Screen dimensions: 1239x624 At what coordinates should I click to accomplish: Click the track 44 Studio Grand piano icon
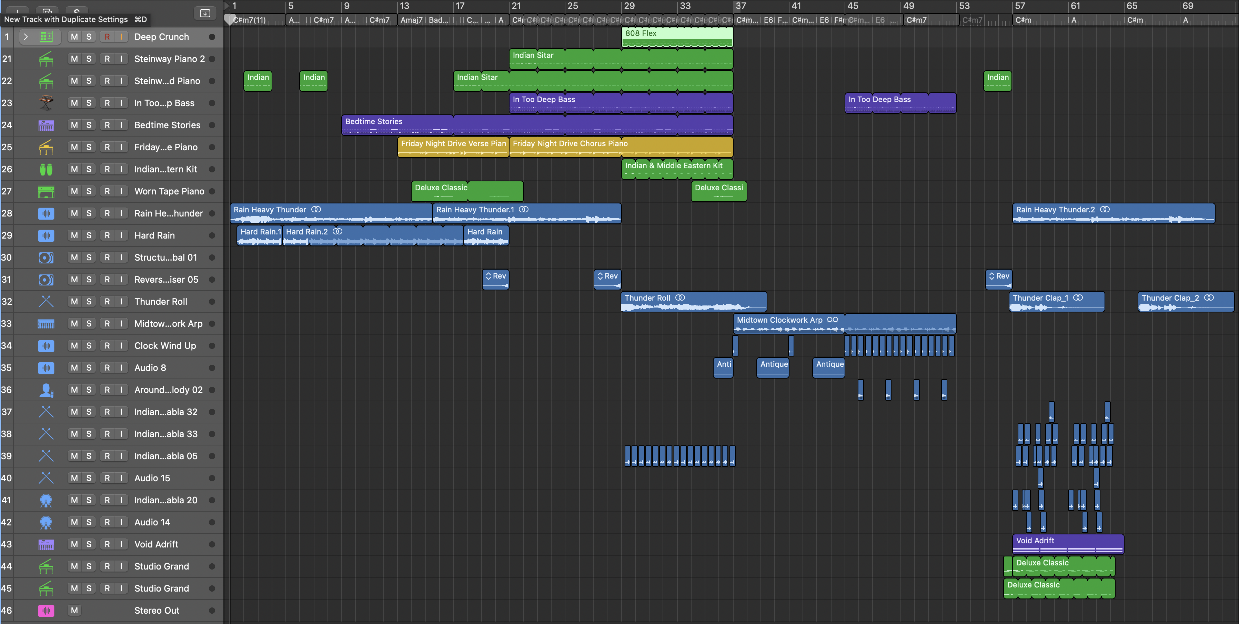(x=46, y=567)
